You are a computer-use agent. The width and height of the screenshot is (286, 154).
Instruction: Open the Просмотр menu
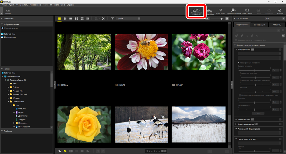(x=54, y=5)
